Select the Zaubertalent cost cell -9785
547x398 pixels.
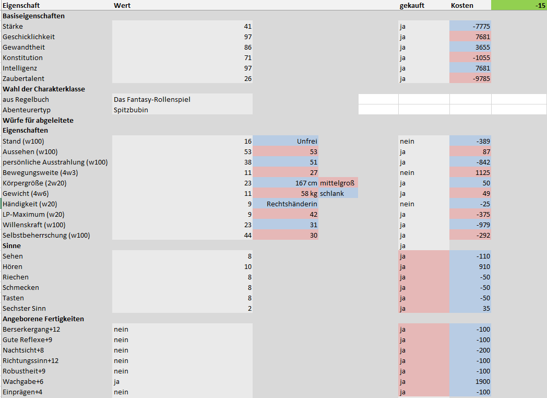tap(470, 78)
